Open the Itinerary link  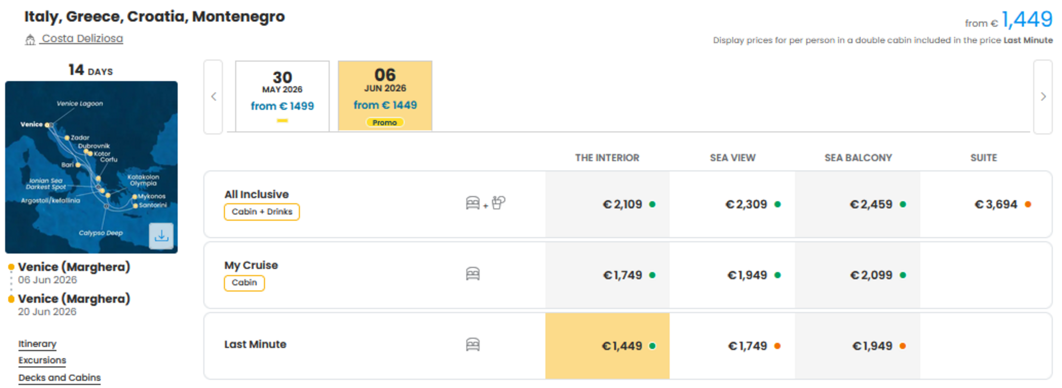click(x=37, y=344)
